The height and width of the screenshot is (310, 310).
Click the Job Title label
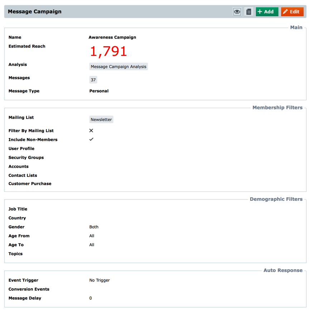[18, 209]
